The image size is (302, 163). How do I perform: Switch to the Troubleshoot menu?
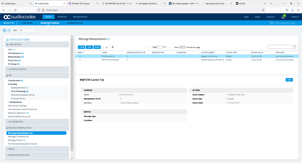[80, 17]
